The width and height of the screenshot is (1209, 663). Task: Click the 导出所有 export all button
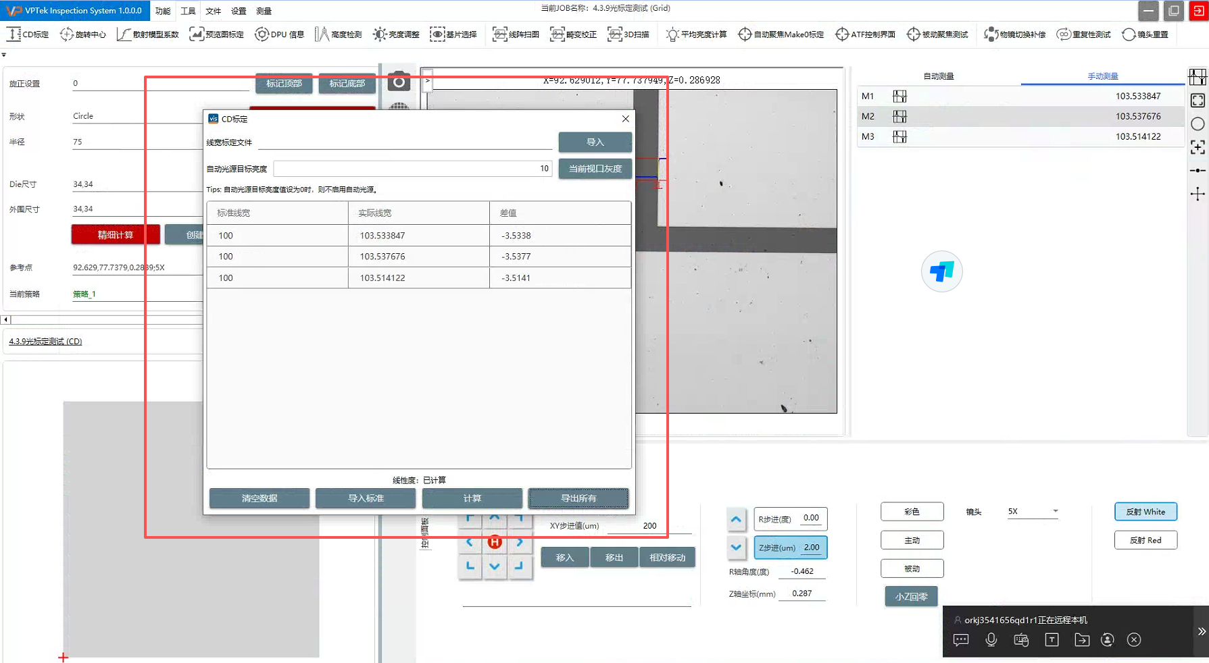[578, 498]
